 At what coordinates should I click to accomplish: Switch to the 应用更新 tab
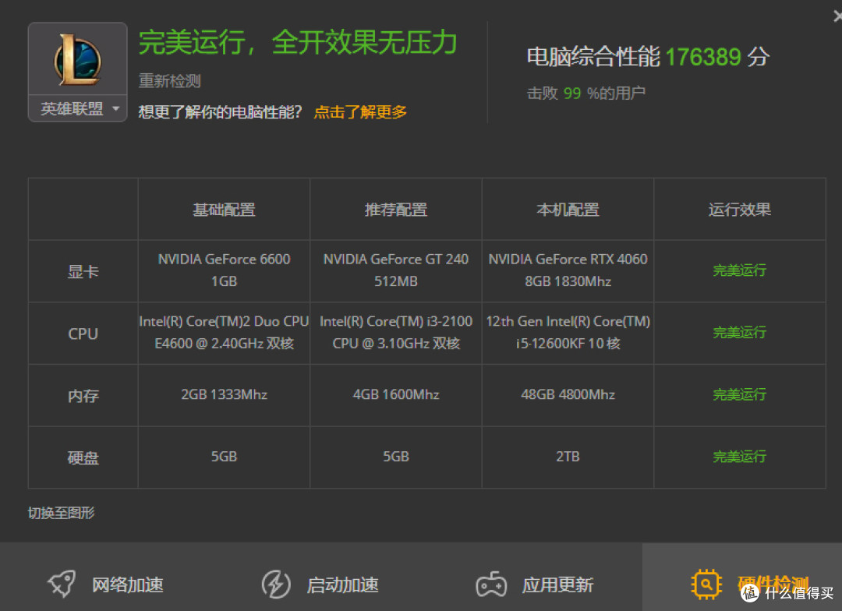point(536,585)
